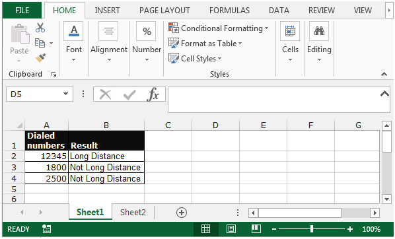
Task: Switch to the REVIEW tab
Action: (322, 11)
